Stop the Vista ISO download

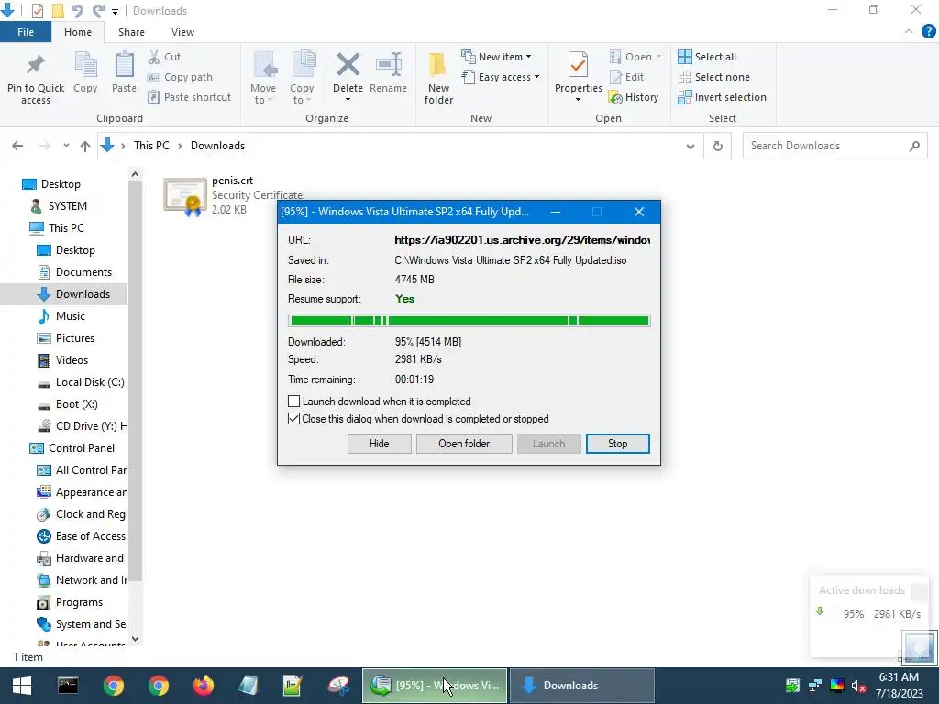(617, 444)
